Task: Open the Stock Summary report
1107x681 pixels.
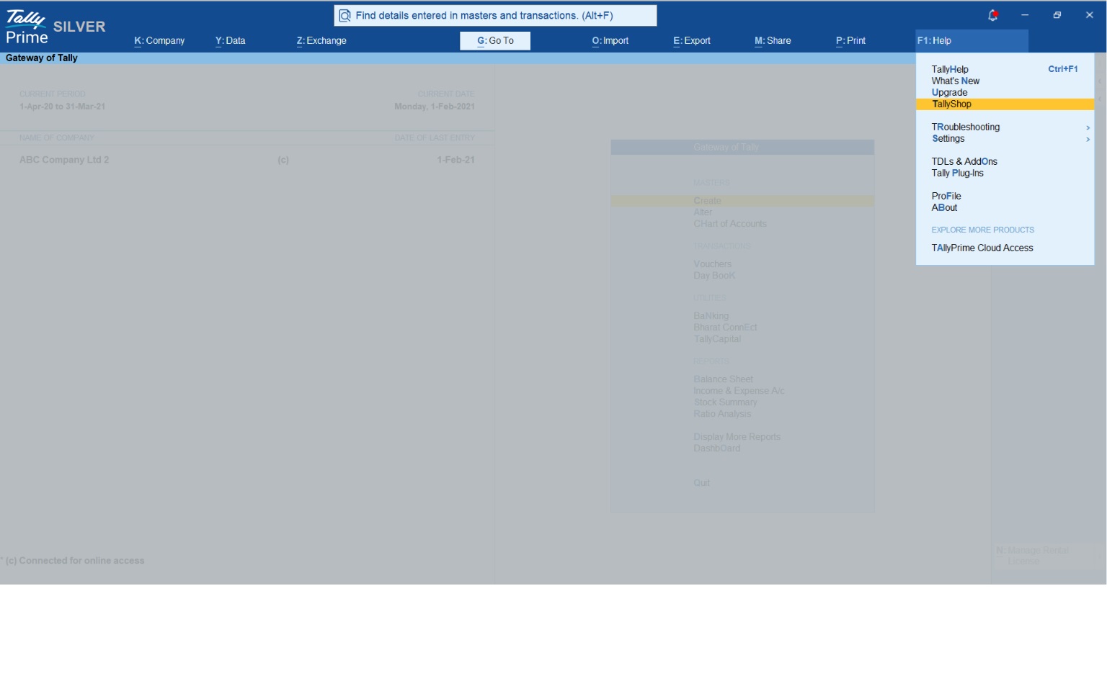Action: point(725,402)
